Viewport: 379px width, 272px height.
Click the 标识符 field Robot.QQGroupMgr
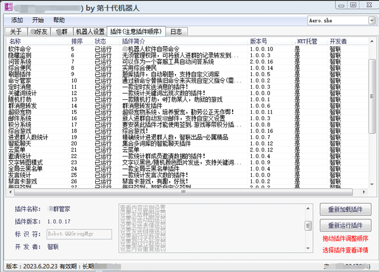[x=79, y=234]
